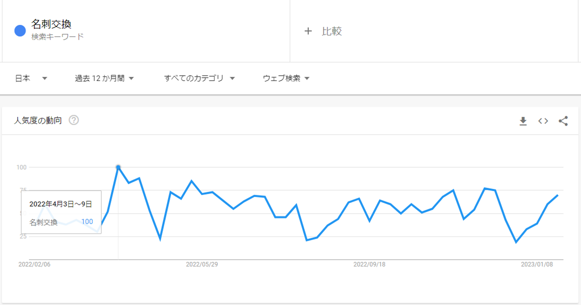The height and width of the screenshot is (305, 581).
Task: Open the ウェブ検索 search type dropdown
Action: tap(286, 79)
